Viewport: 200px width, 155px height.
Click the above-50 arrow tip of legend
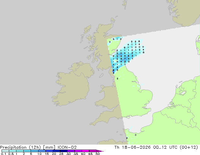(100, 151)
